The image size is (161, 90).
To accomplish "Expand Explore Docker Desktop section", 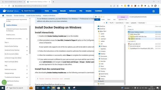I will [27, 47].
